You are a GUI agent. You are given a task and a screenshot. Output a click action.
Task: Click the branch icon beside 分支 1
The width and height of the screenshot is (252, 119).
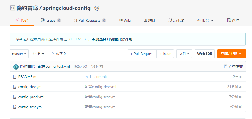tap(34, 54)
